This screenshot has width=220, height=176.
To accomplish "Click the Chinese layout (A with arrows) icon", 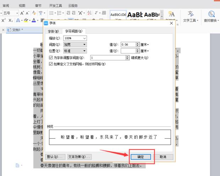I will pyautogui.click(x=81, y=13).
